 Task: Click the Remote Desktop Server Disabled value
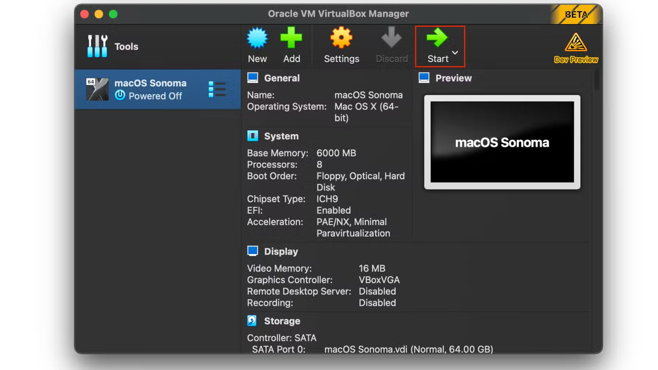coord(377,292)
